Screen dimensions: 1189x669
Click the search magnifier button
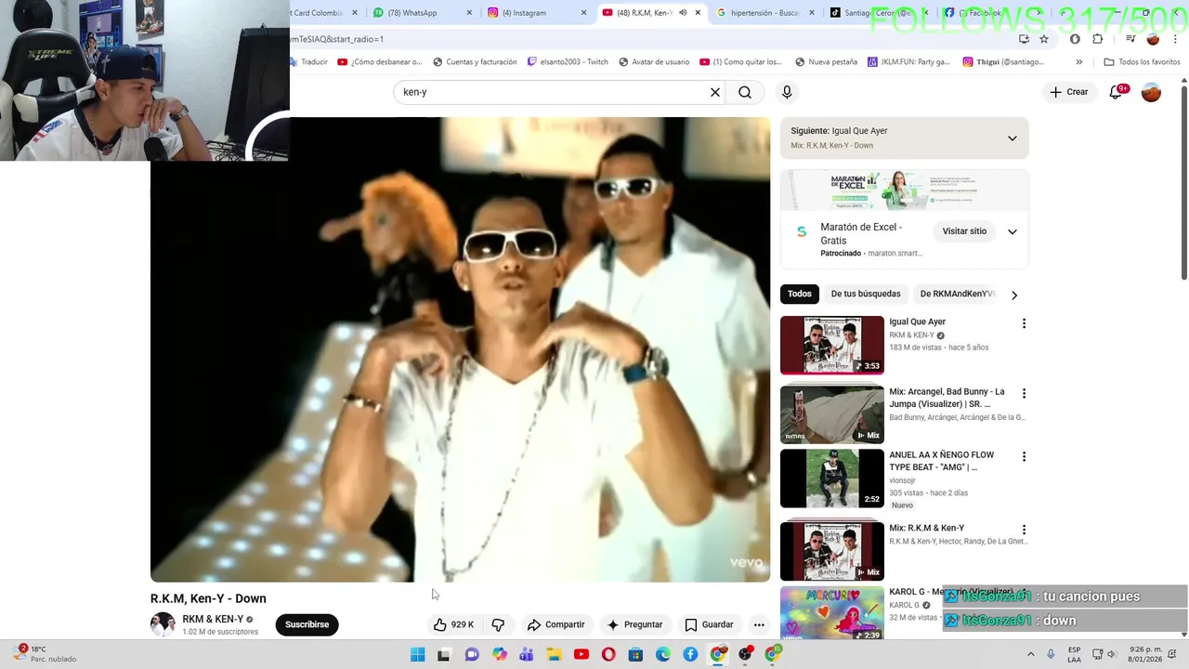745,92
